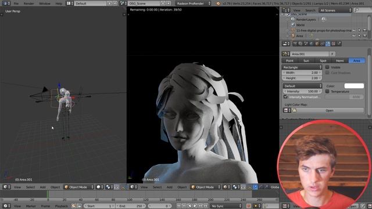Image resolution: width=372 pixels, height=209 pixels.
Task: Open right viewport Object Mode dropdown
Action: 206,187
